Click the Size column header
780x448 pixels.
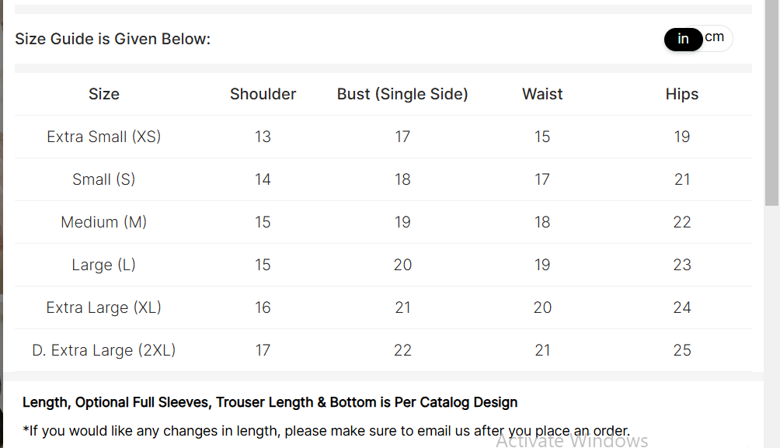[104, 94]
